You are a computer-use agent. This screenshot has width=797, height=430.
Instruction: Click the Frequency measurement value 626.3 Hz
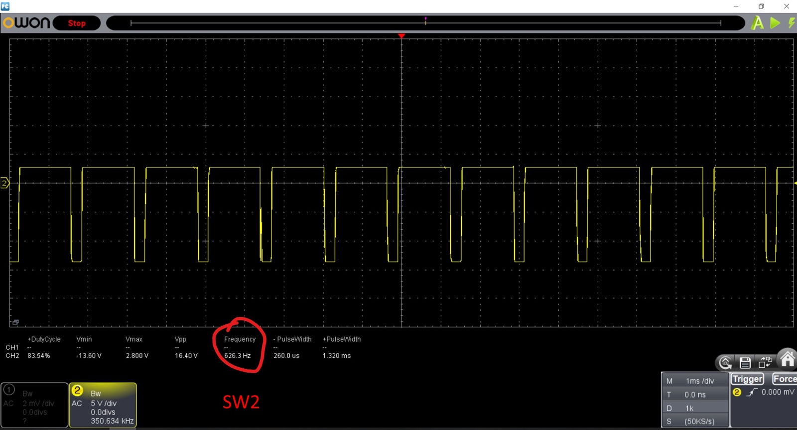tap(238, 356)
